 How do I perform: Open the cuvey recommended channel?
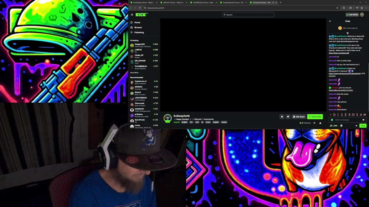144,126
